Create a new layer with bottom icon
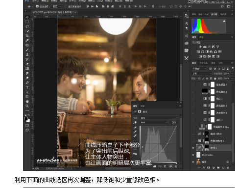Viewport: 239px width, 188px height. pyautogui.click(x=223, y=168)
